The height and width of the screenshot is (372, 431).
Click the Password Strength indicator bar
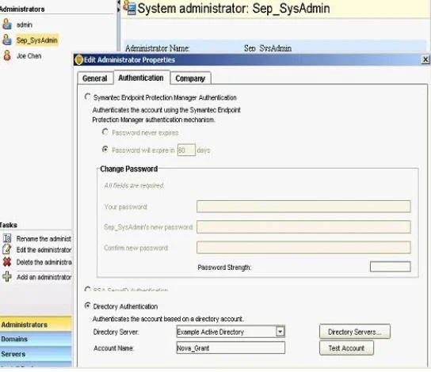pos(391,267)
